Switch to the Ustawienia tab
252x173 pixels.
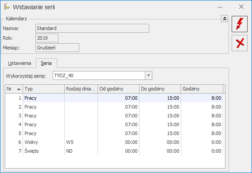[19, 63]
